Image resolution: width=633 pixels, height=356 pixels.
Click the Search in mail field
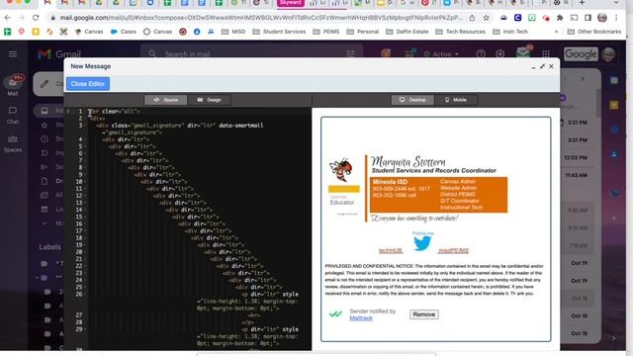[x=250, y=53]
